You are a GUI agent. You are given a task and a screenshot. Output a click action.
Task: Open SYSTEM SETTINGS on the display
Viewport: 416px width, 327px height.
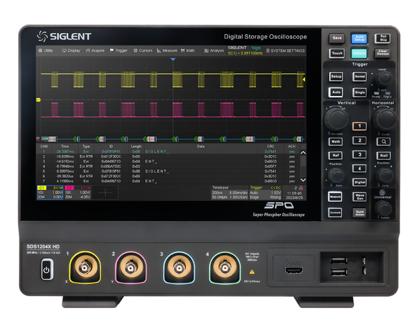285,50
